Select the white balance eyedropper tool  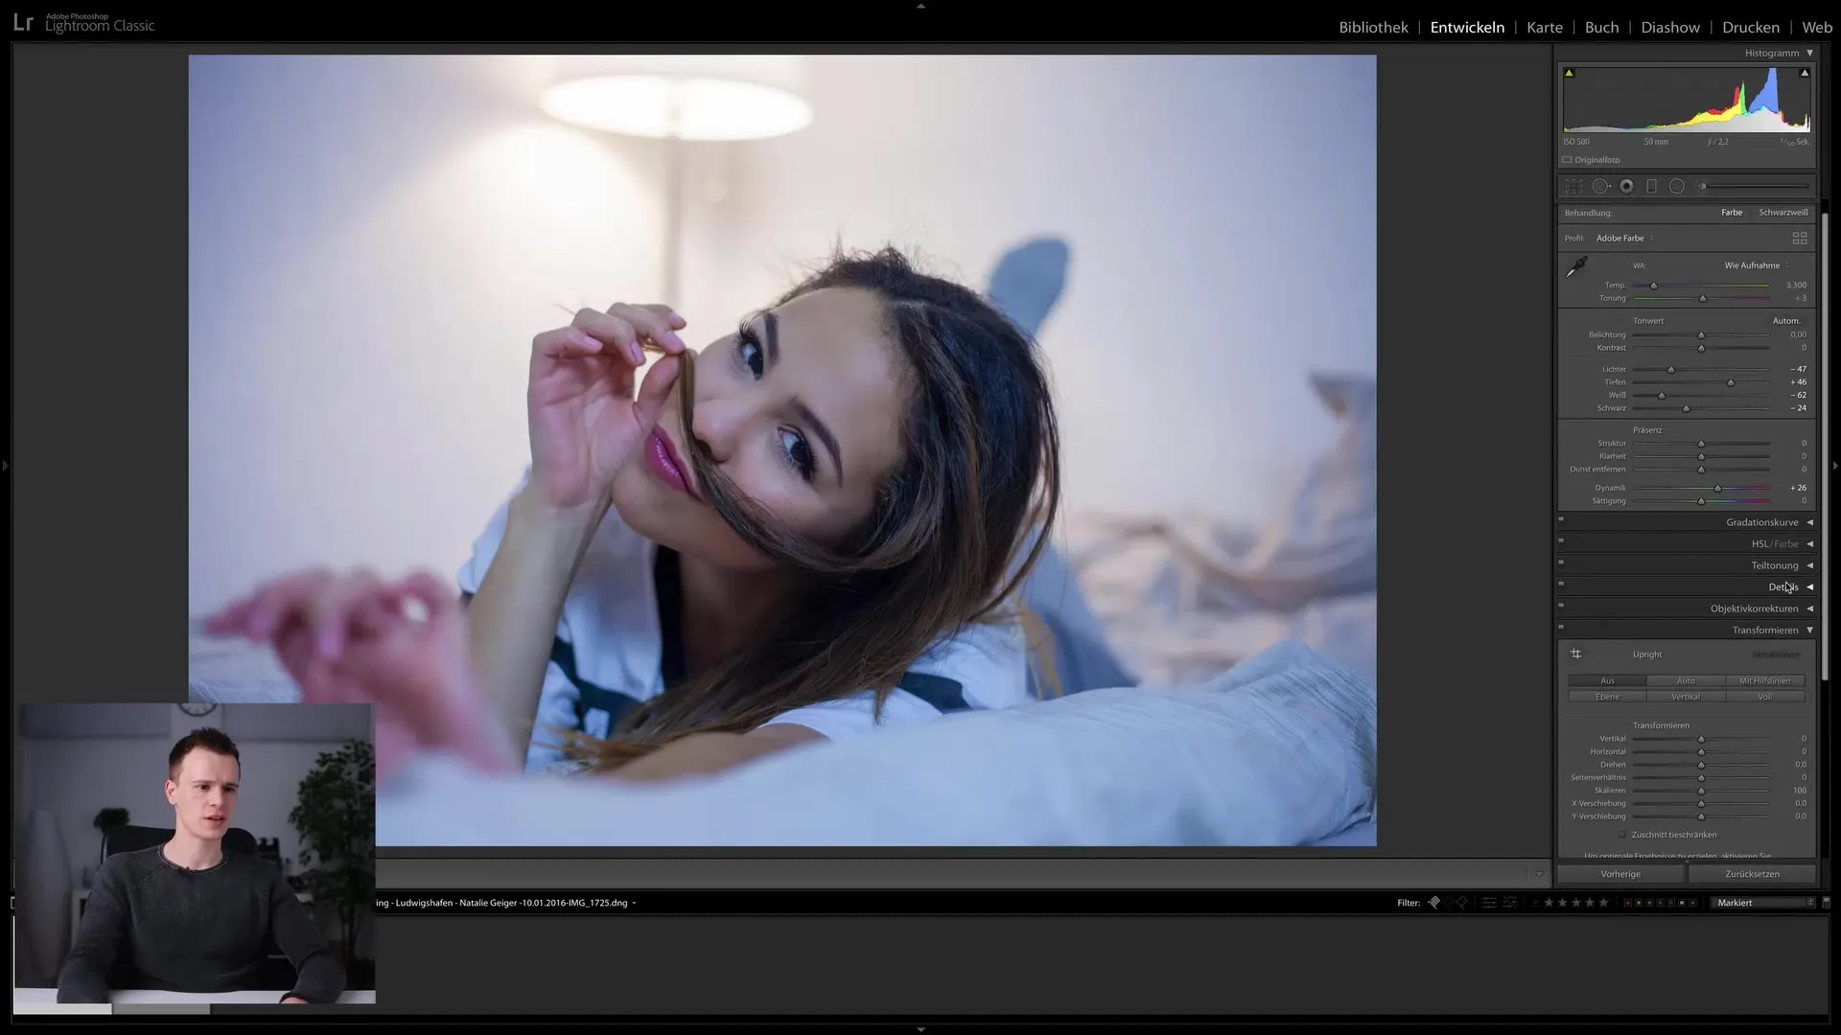tap(1575, 266)
